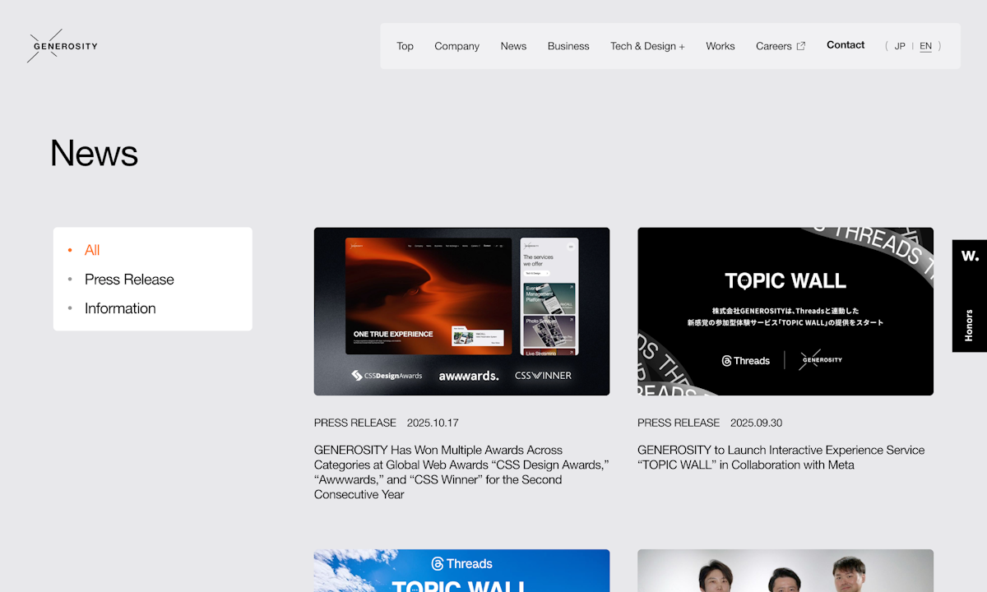
Task: Switch language to JP
Action: [900, 46]
